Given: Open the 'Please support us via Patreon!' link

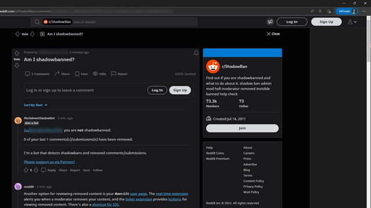Looking at the screenshot, I should [x=49, y=162].
